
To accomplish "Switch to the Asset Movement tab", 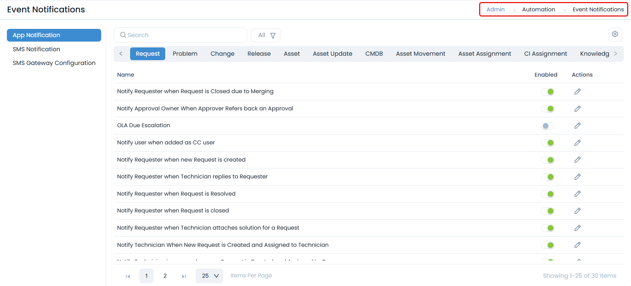I will click(x=420, y=54).
